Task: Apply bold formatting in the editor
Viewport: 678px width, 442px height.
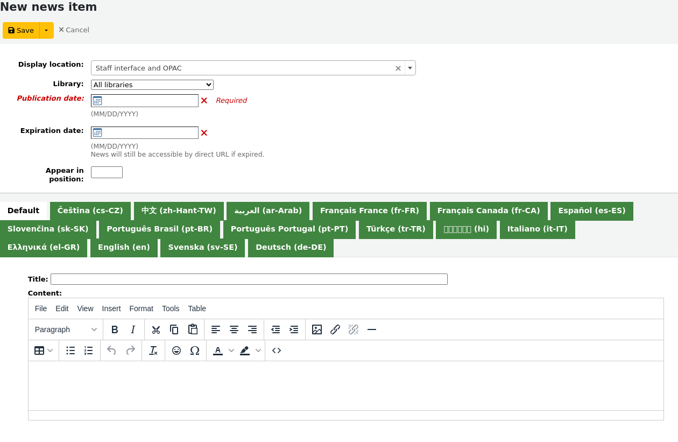Action: point(115,329)
